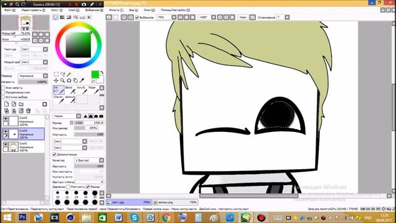Screen dimensions: 396x223
Task: Adjust the layer opacity slider
Action: coord(33,82)
